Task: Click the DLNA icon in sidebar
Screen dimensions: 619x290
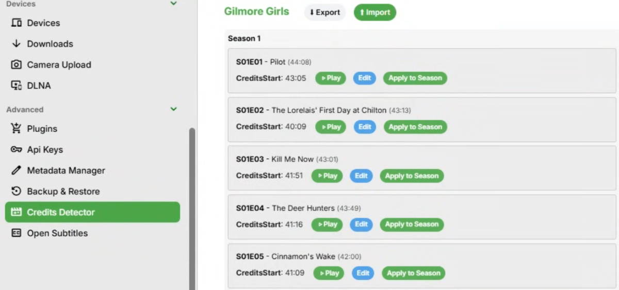Action: pyautogui.click(x=17, y=86)
